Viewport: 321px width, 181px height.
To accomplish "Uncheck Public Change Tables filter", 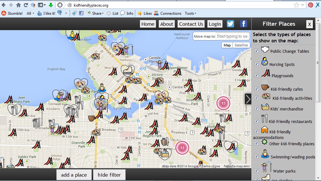I will 256,51.
